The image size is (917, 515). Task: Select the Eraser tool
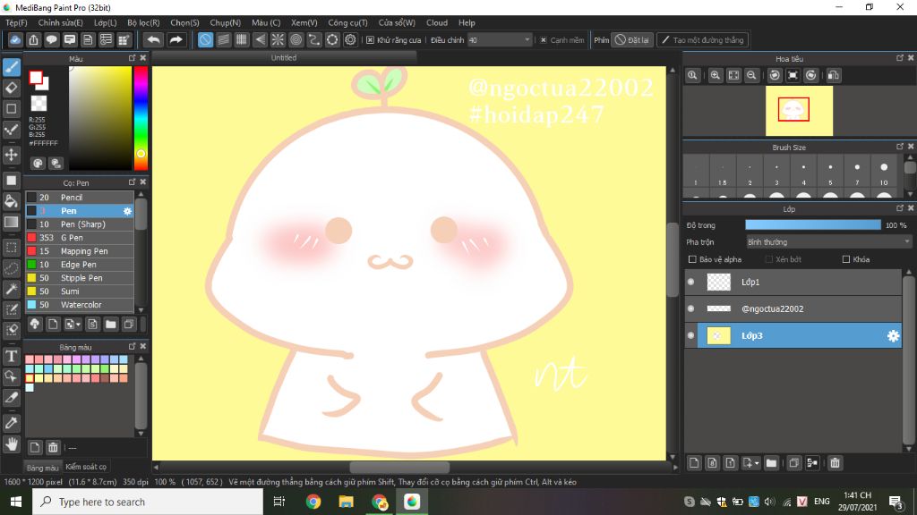11,89
